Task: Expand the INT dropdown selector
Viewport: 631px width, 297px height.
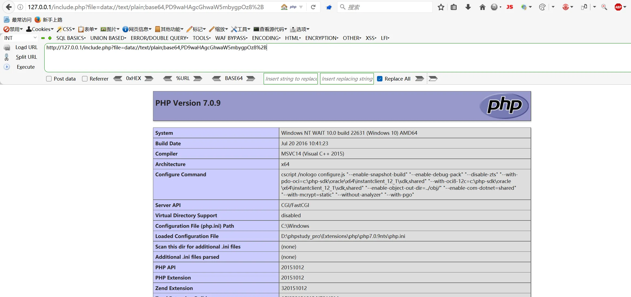Action: click(x=20, y=38)
